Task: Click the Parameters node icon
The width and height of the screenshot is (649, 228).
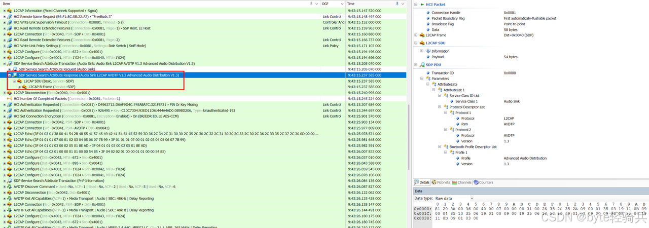Action: click(x=428, y=79)
